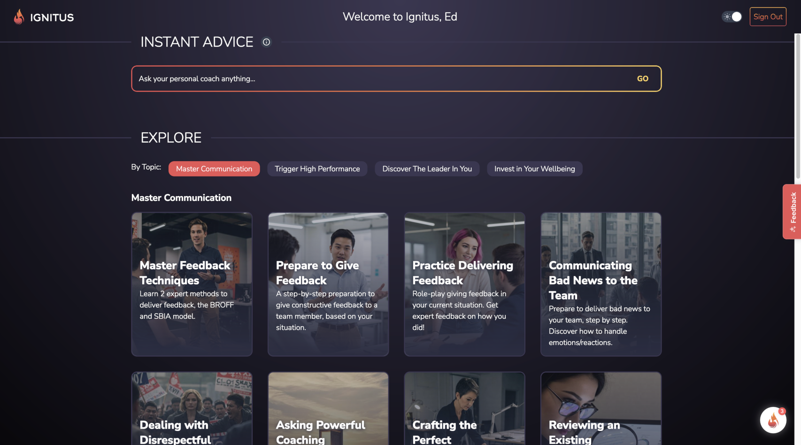
Task: Click the INSTANT ADVICE section title
Action: 197,42
